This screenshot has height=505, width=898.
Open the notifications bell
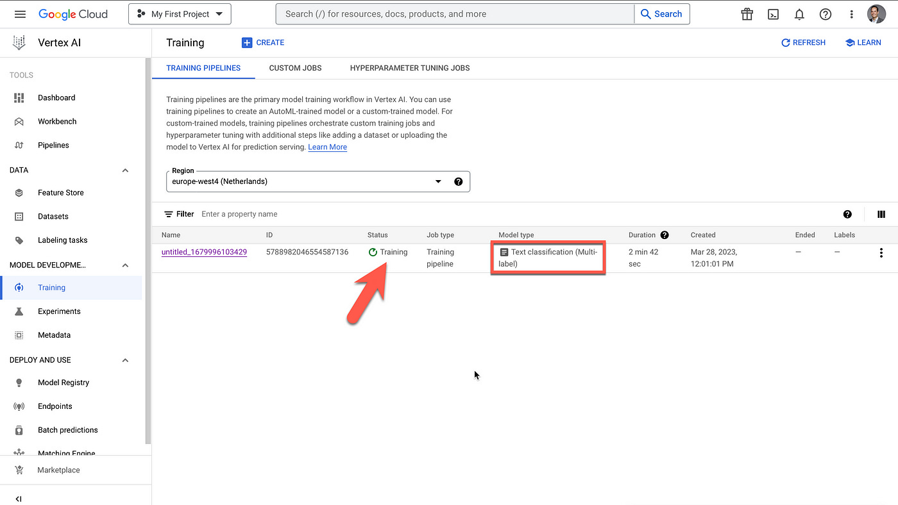[x=799, y=14]
